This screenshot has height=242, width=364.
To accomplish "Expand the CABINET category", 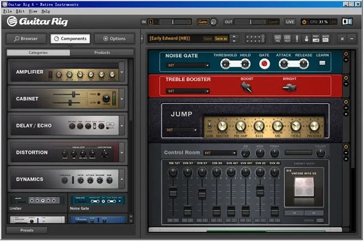I will pyautogui.click(x=122, y=99).
